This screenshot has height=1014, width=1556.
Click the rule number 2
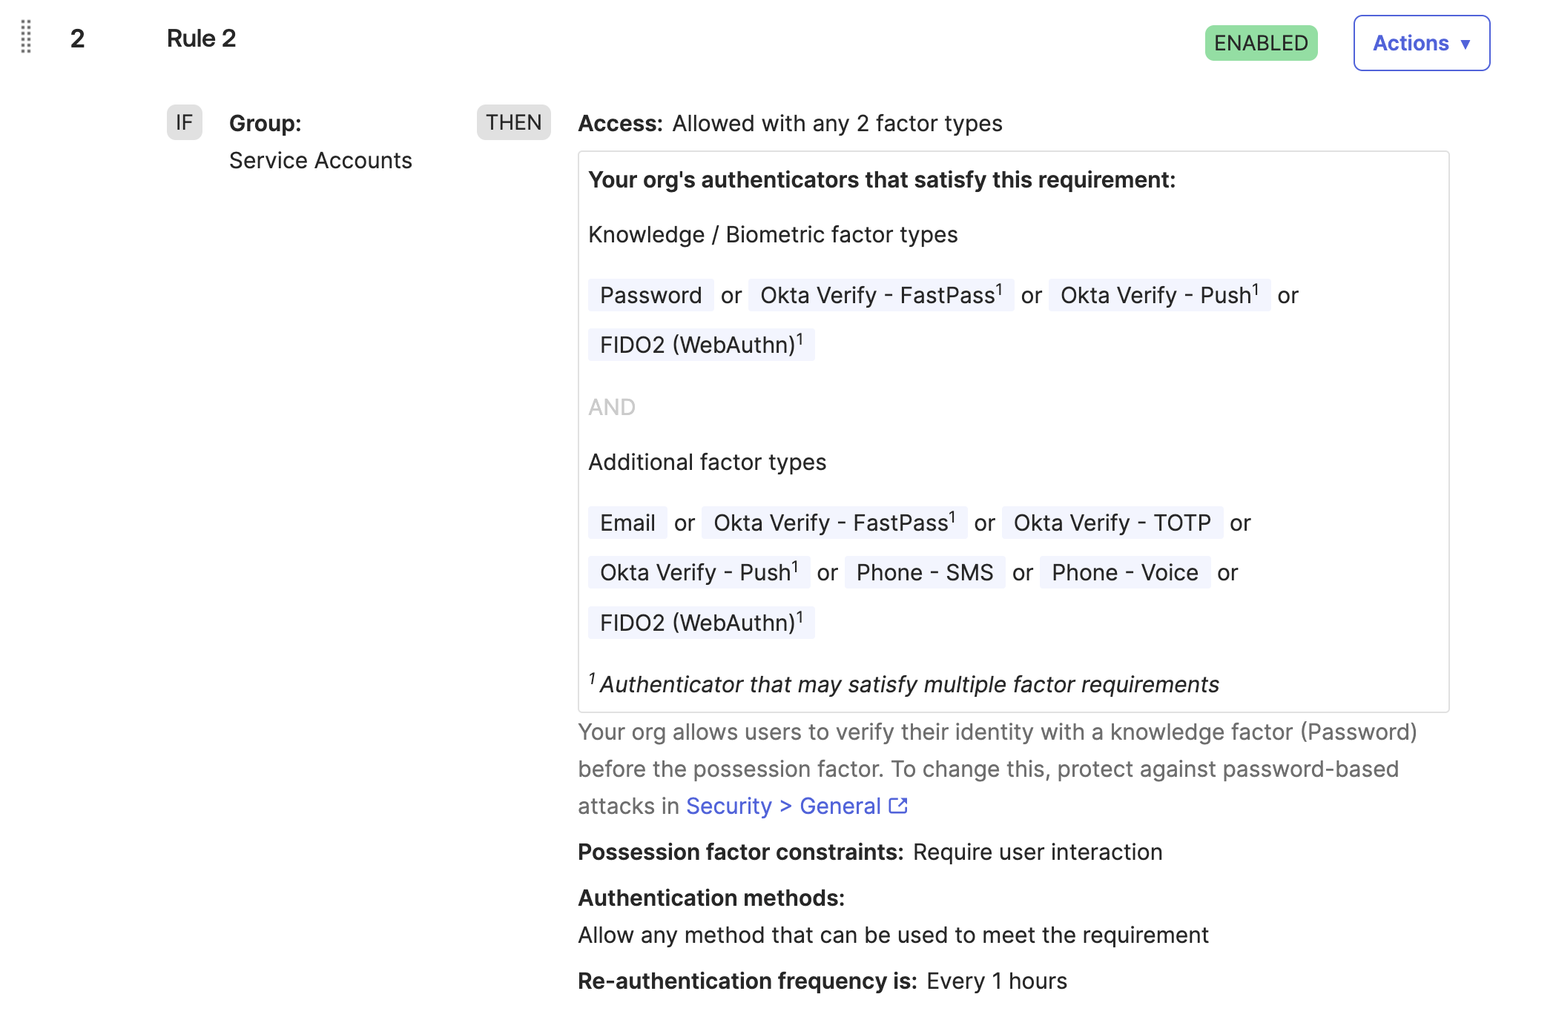pyautogui.click(x=77, y=39)
